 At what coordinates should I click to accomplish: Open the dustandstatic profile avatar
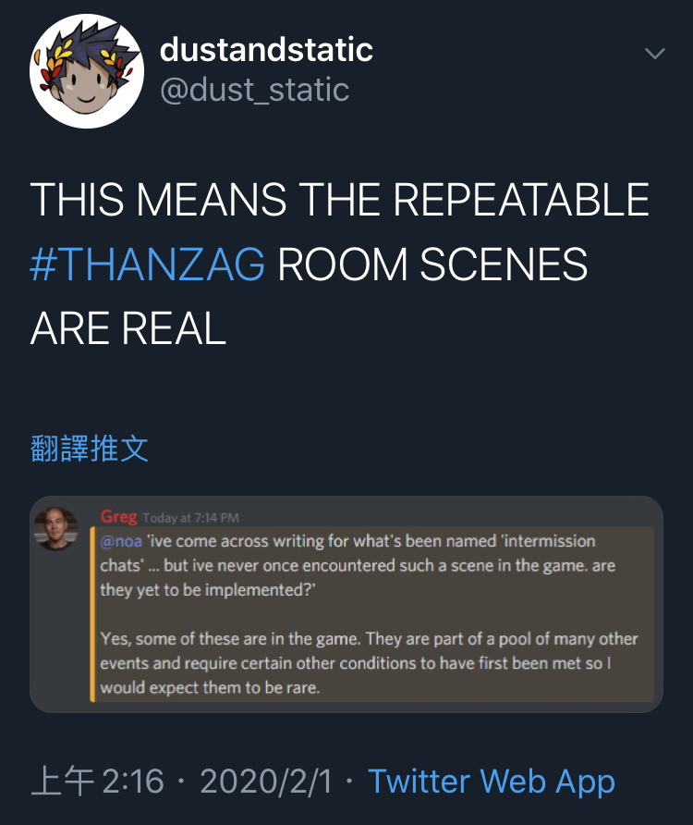tap(87, 71)
